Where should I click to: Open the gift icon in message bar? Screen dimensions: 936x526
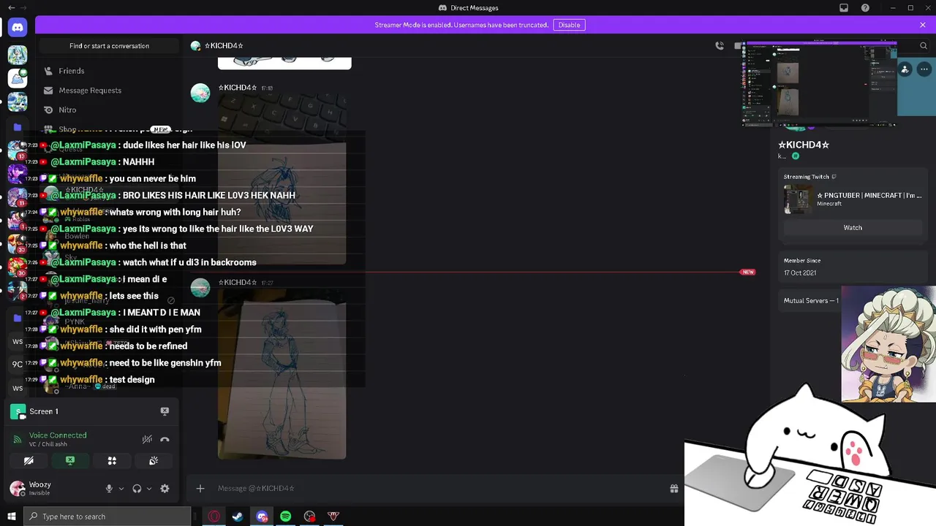point(673,489)
